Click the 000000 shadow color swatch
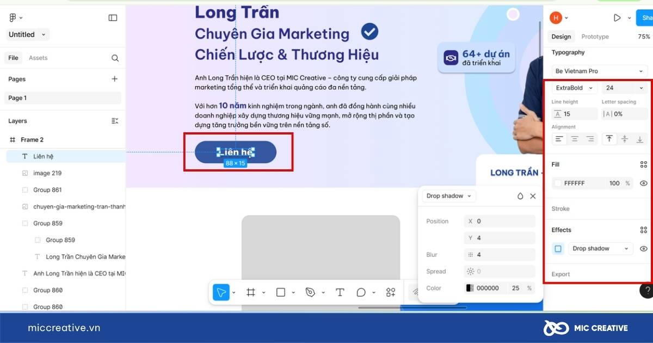 click(x=470, y=288)
